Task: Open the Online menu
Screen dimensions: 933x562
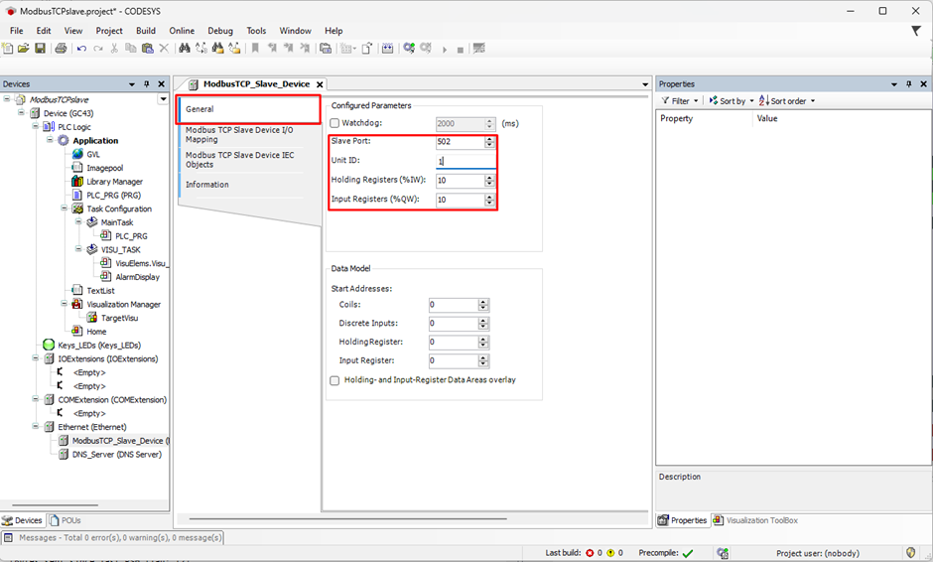Action: [x=182, y=31]
